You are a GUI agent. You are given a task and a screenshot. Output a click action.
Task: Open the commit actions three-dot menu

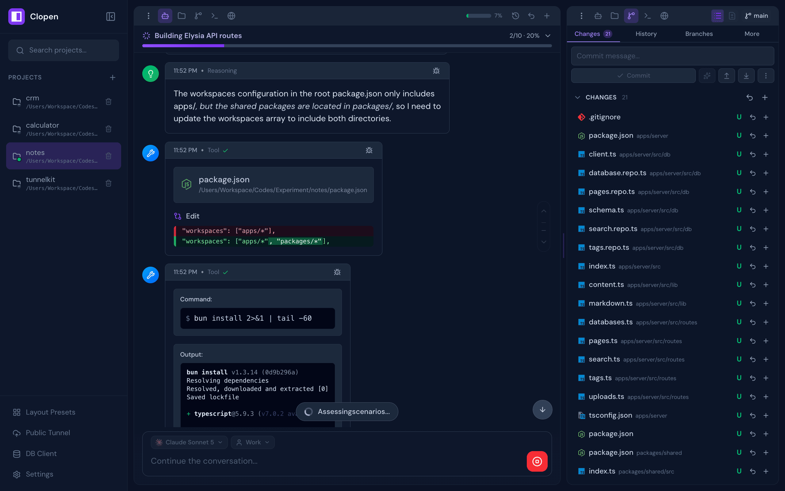pos(766,76)
